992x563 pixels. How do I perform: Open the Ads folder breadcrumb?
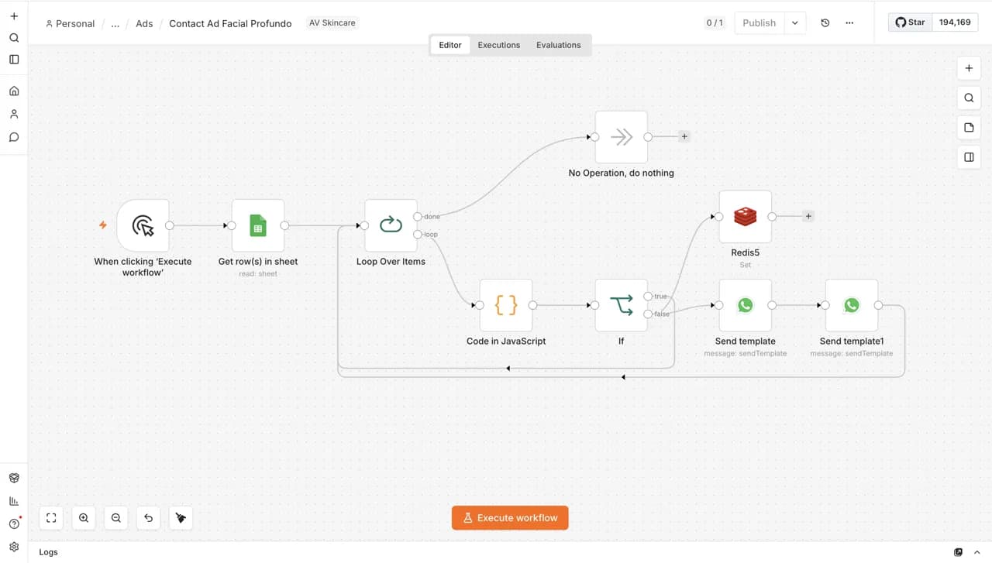(144, 23)
